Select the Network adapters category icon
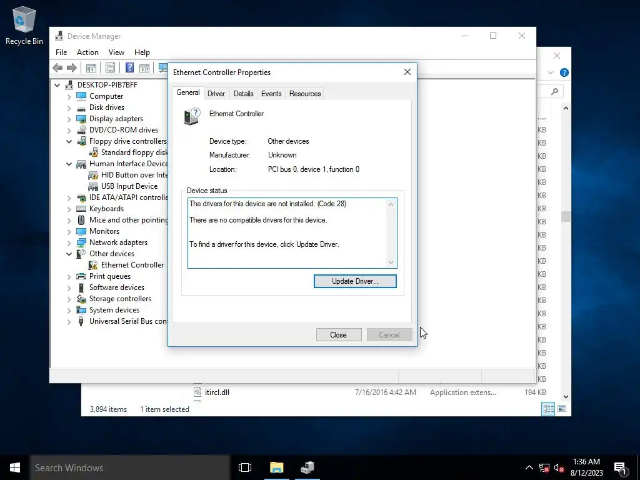The height and width of the screenshot is (480, 640). pyautogui.click(x=81, y=242)
